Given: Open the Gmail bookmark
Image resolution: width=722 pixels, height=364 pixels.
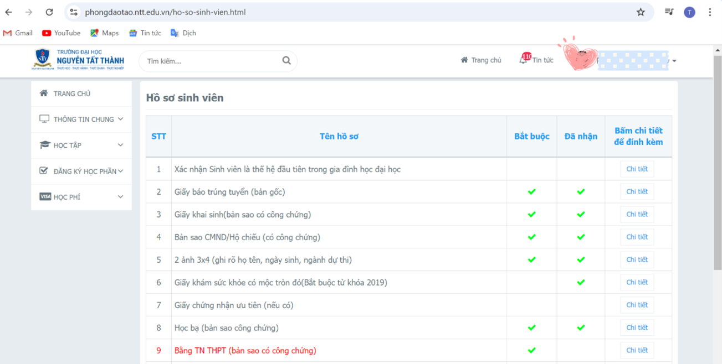Looking at the screenshot, I should (18, 33).
